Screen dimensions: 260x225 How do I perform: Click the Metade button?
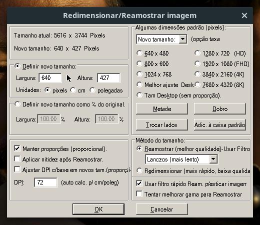(162, 109)
